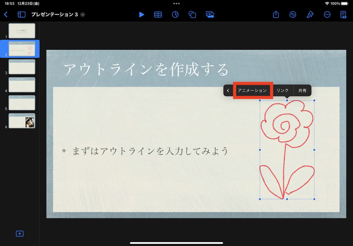
Task: Undo the last action
Action: click(293, 15)
